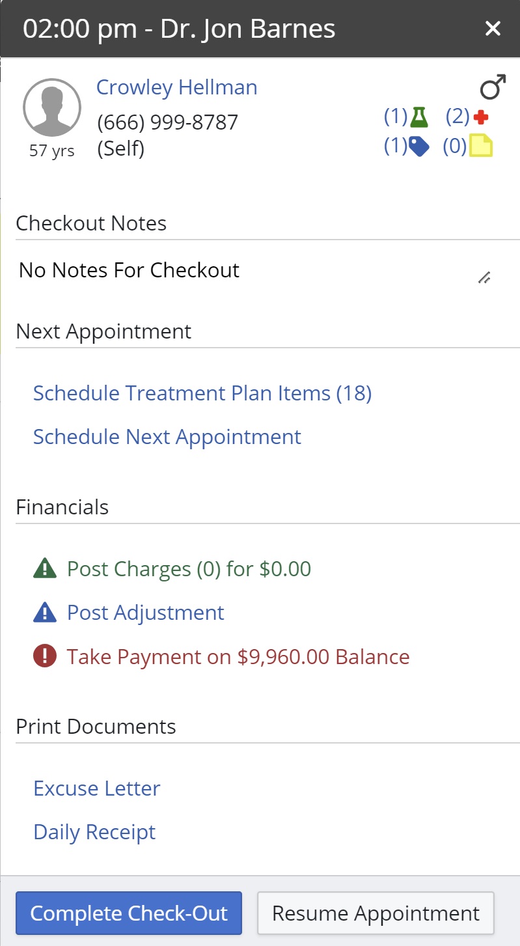Click Schedule Treatment Plan Items (18)

[202, 393]
